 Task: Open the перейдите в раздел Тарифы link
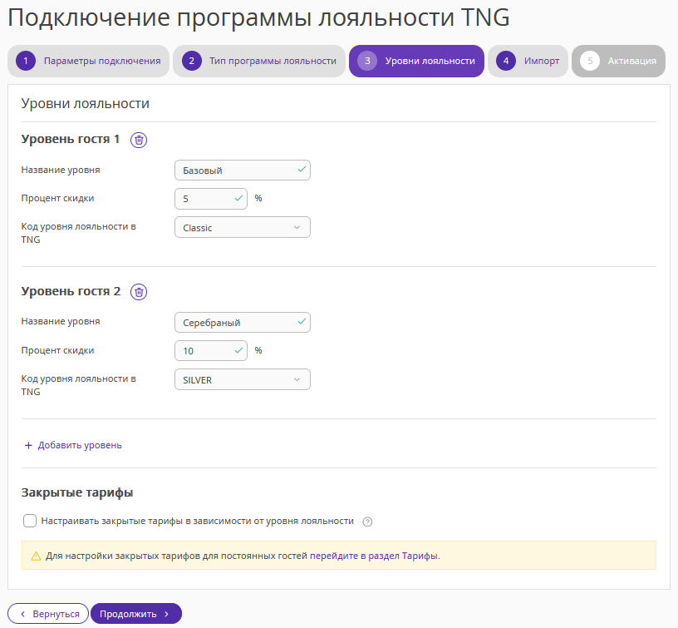click(x=374, y=556)
